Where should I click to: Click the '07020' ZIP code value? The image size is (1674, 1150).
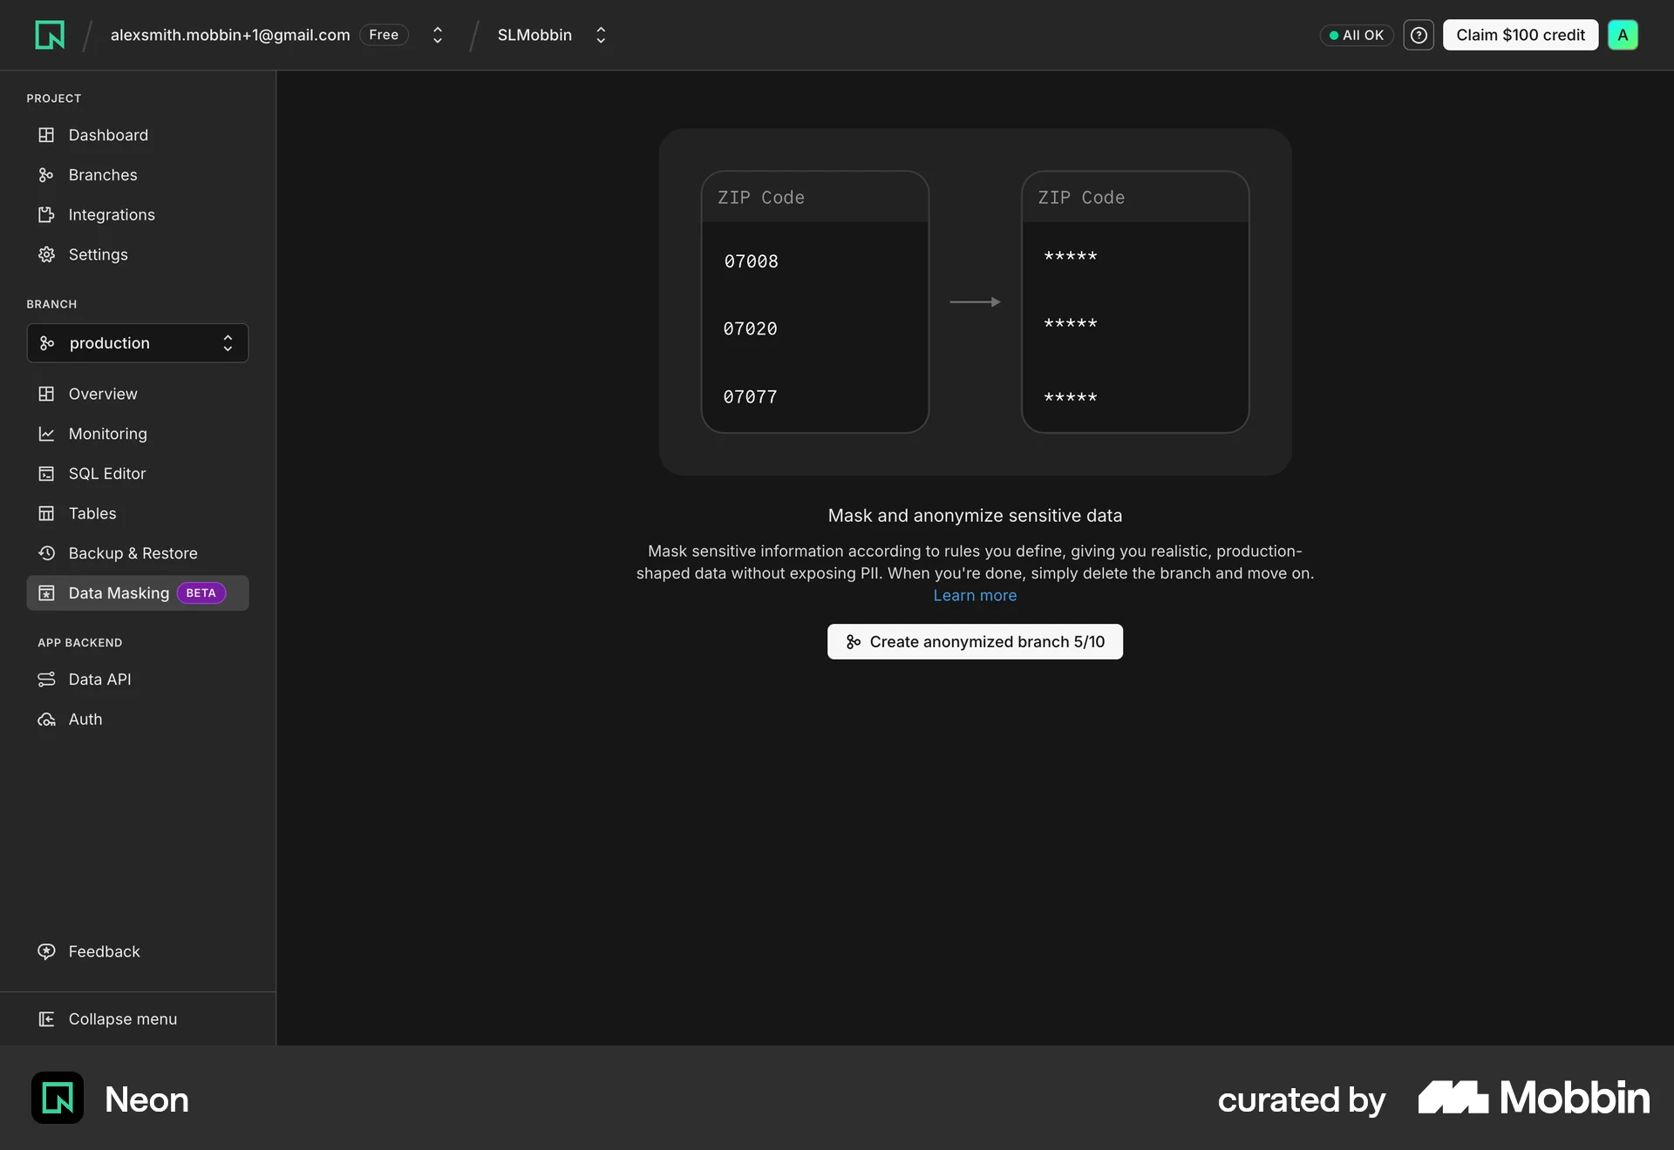click(750, 329)
